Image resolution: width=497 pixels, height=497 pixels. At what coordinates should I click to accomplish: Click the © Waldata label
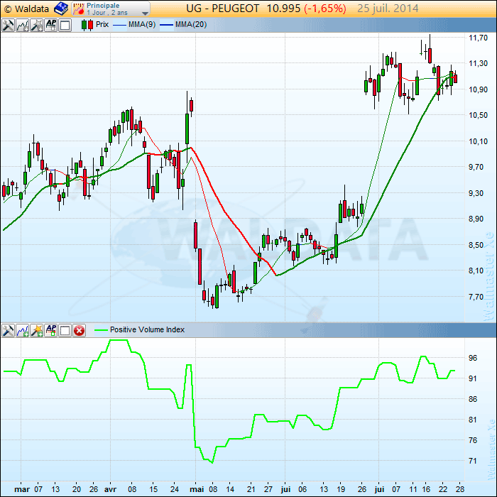(27, 9)
